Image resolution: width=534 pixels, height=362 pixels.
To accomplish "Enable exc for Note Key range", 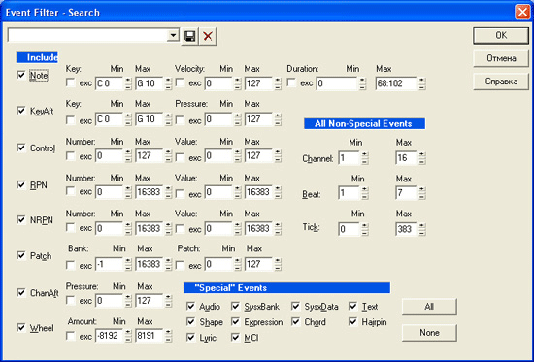I will pos(71,82).
